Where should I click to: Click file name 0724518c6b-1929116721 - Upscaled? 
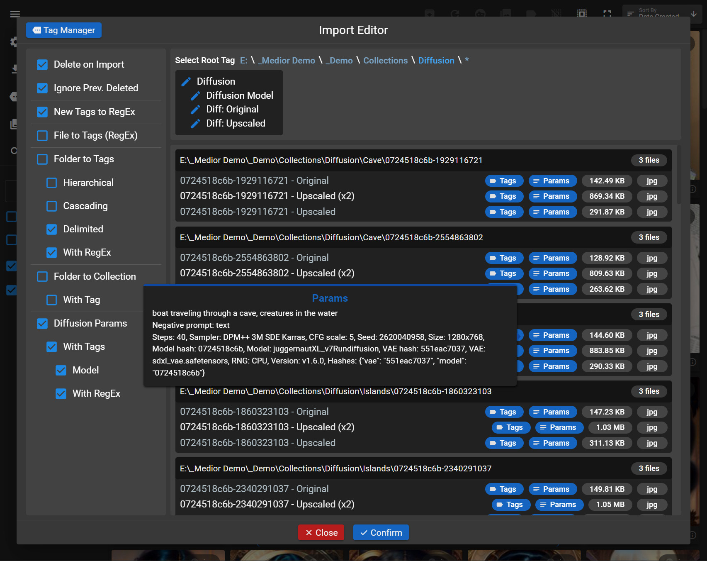258,212
